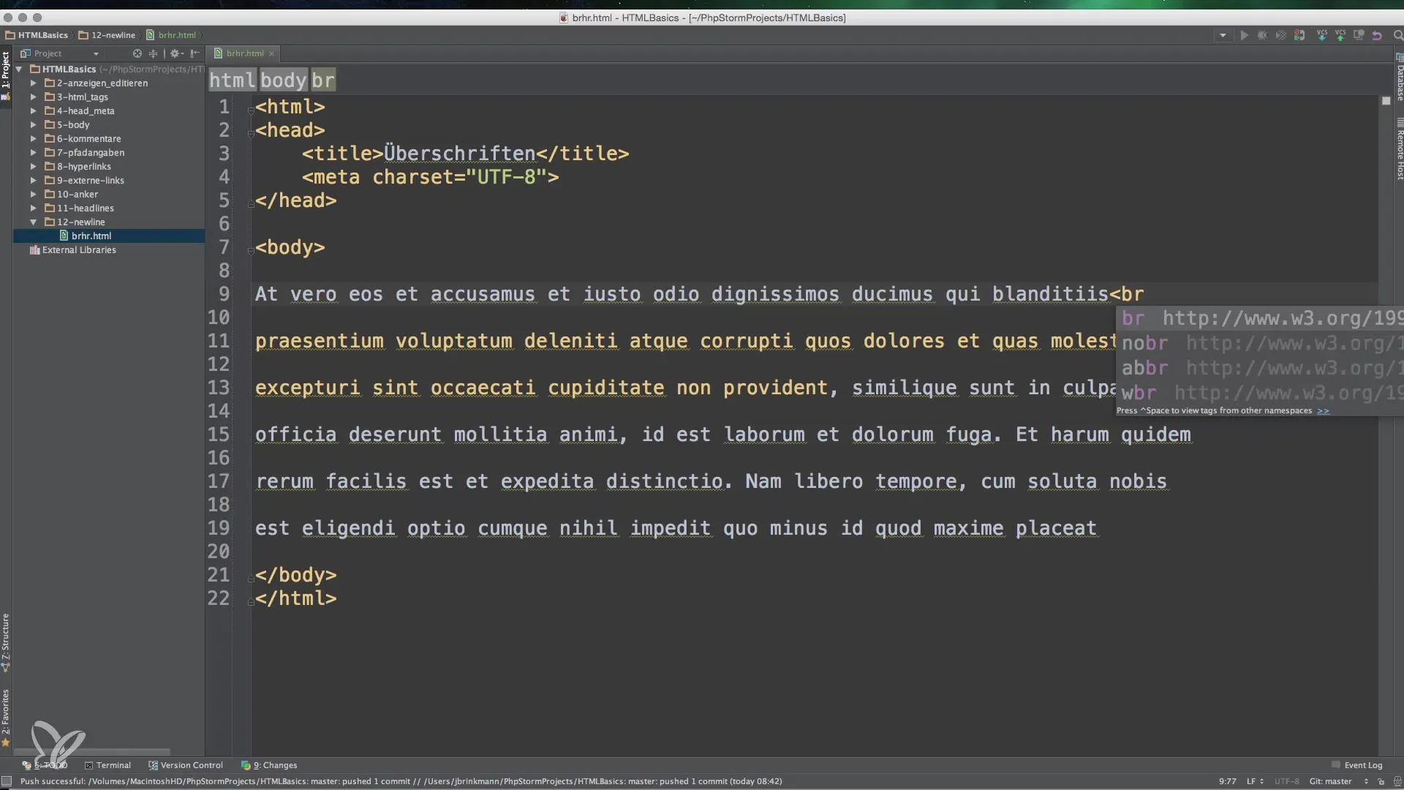Update project via VCS down arrow
This screenshot has height=790, width=1404.
1321,35
